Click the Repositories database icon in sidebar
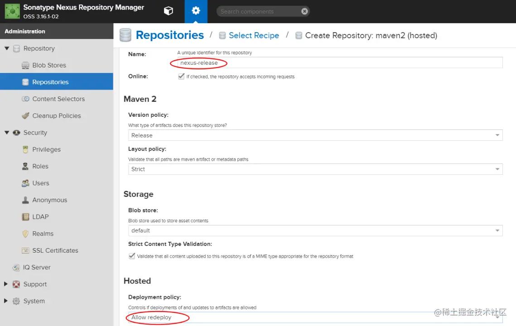 click(x=25, y=82)
